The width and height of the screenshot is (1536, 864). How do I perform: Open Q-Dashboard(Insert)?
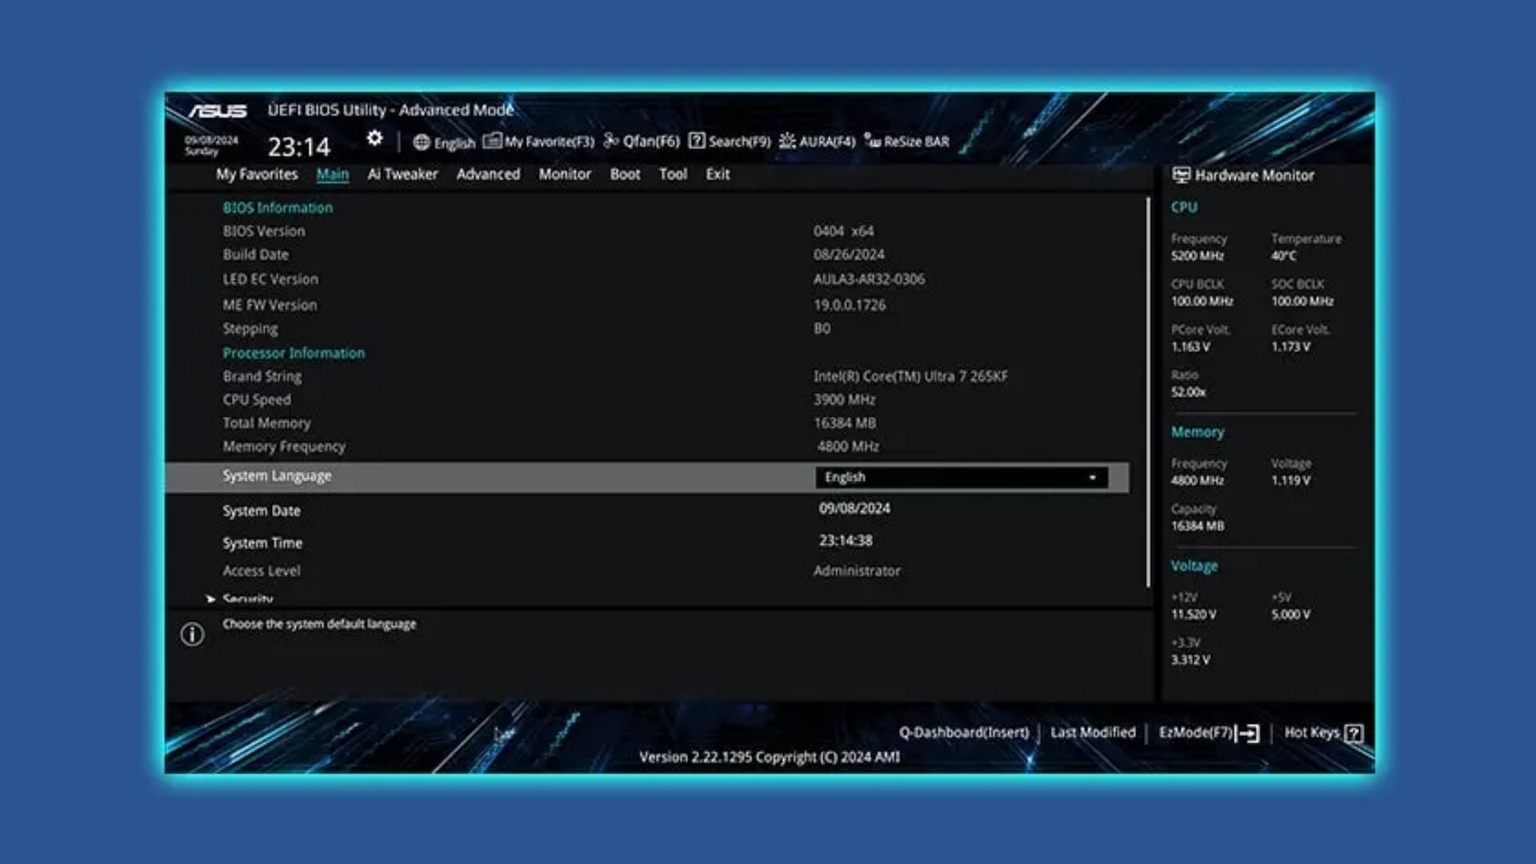click(x=963, y=733)
